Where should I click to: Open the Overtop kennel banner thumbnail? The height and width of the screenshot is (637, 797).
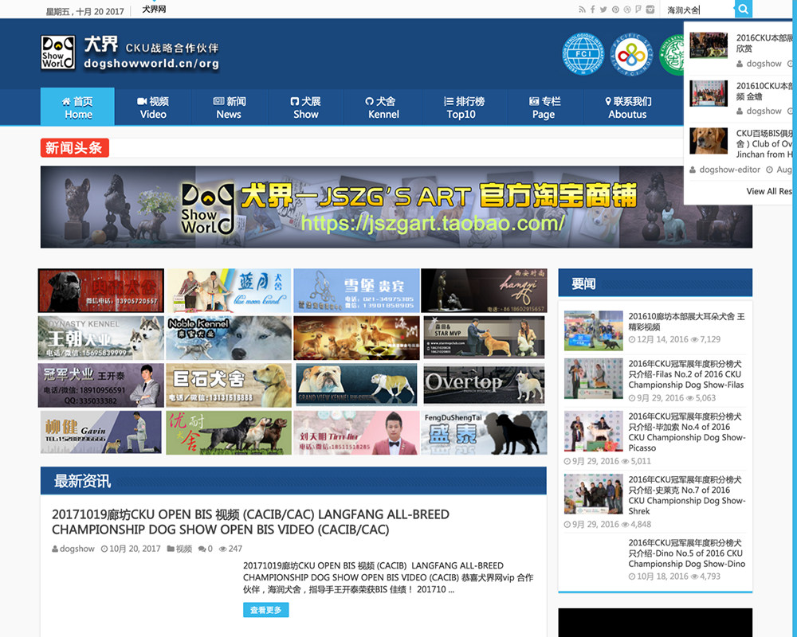[485, 385]
